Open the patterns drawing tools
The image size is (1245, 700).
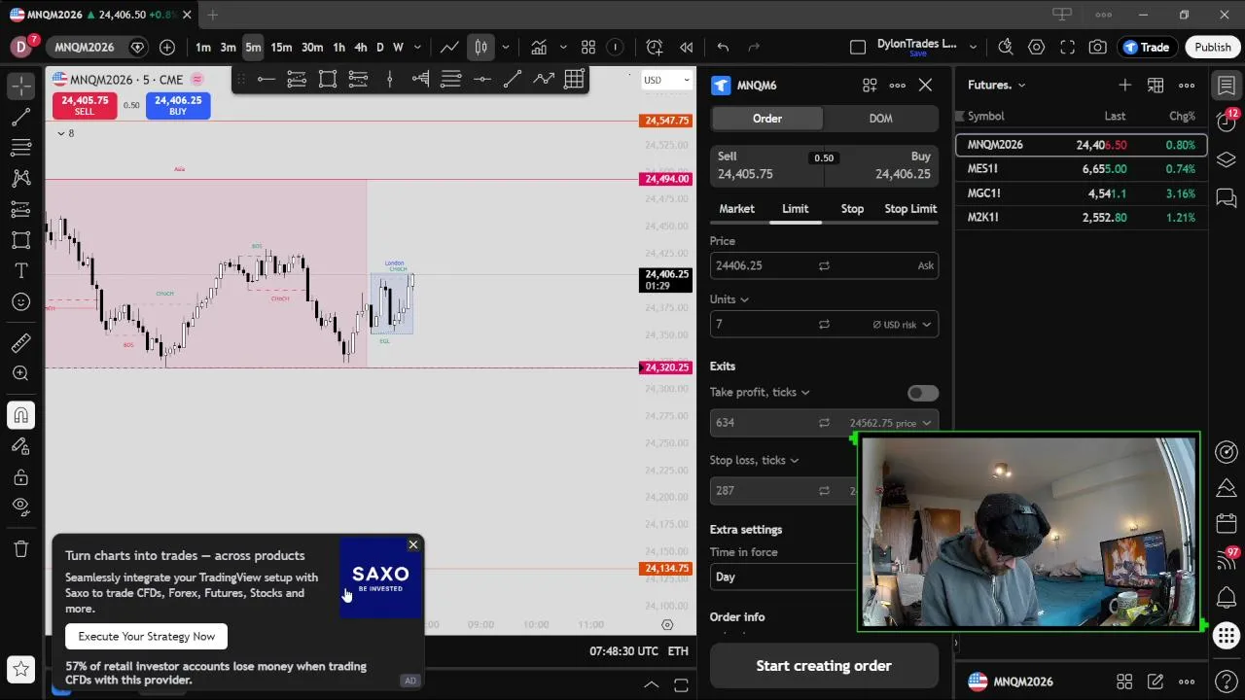(20, 179)
